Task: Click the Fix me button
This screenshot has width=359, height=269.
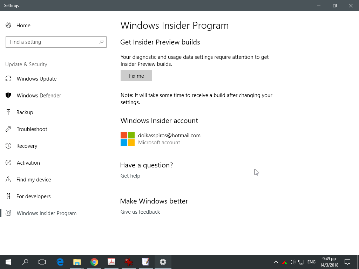Action: [x=136, y=76]
